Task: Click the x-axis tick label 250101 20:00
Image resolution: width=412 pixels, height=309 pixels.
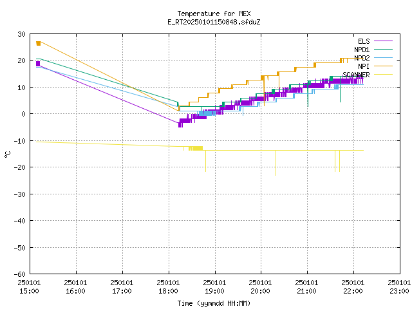Action: (x=260, y=287)
